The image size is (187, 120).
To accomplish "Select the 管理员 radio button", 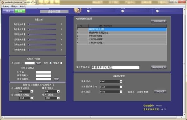I will pyautogui.click(x=61, y=63).
